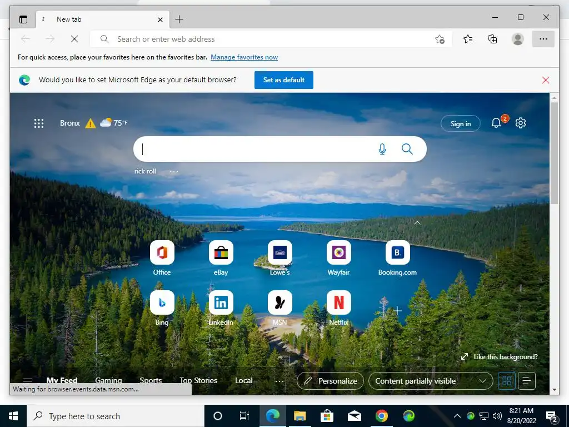
Task: Switch to Local feed tab
Action: (x=243, y=380)
